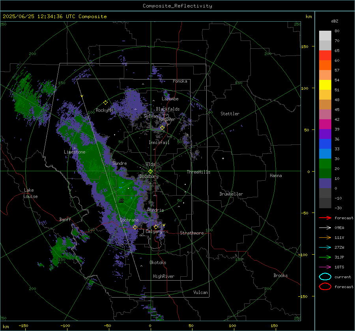Click the Airdrie label

click(155, 210)
